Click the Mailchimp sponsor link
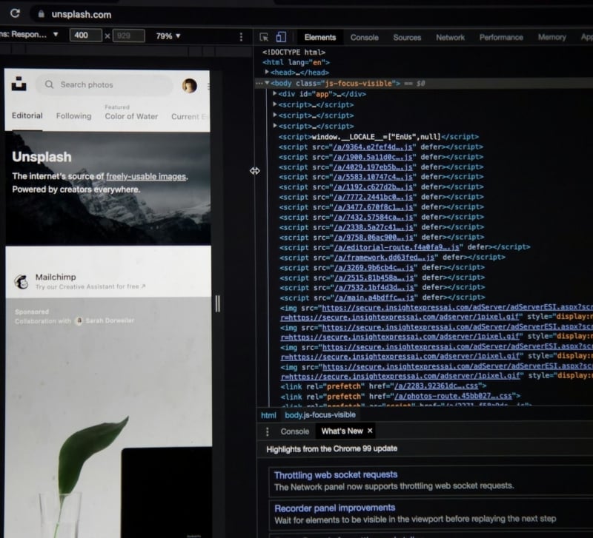 click(56, 277)
